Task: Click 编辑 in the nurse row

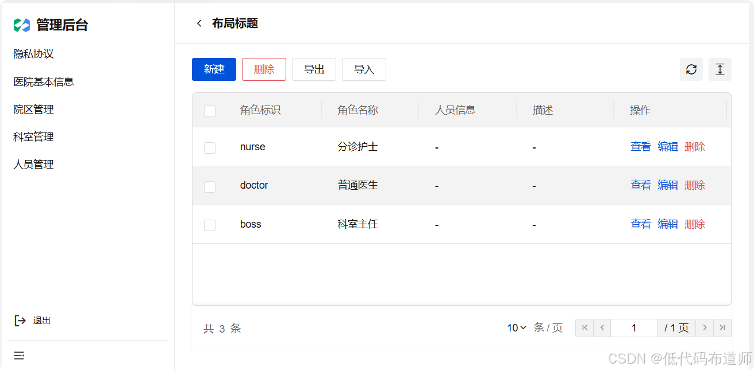Action: coord(668,147)
